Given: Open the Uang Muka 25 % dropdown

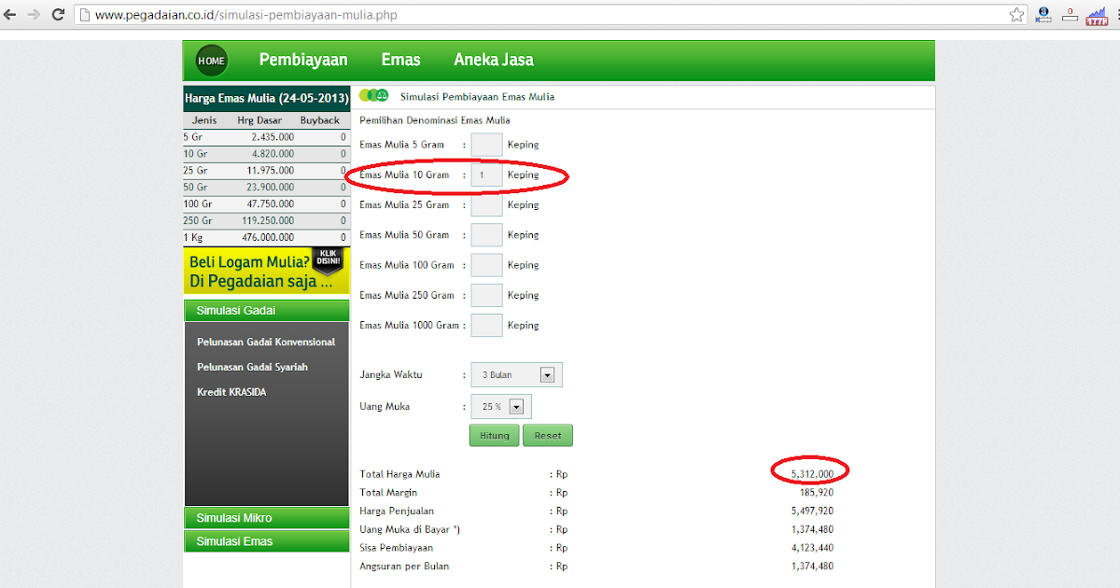Looking at the screenshot, I should pos(500,407).
